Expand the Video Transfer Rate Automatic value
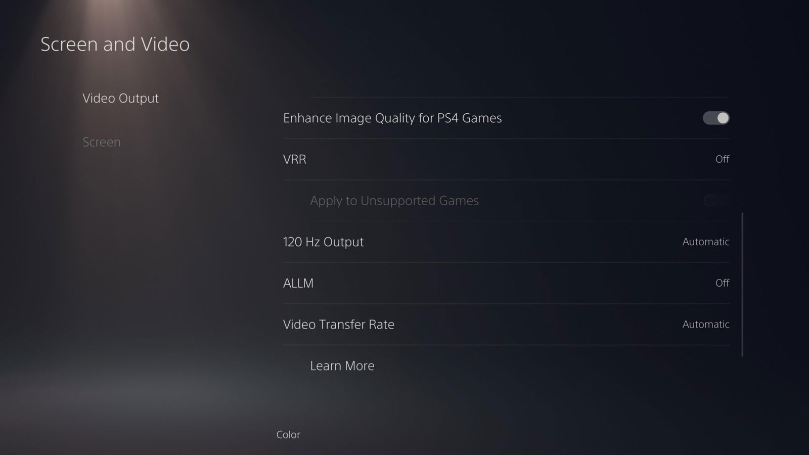The width and height of the screenshot is (809, 455). 706,325
